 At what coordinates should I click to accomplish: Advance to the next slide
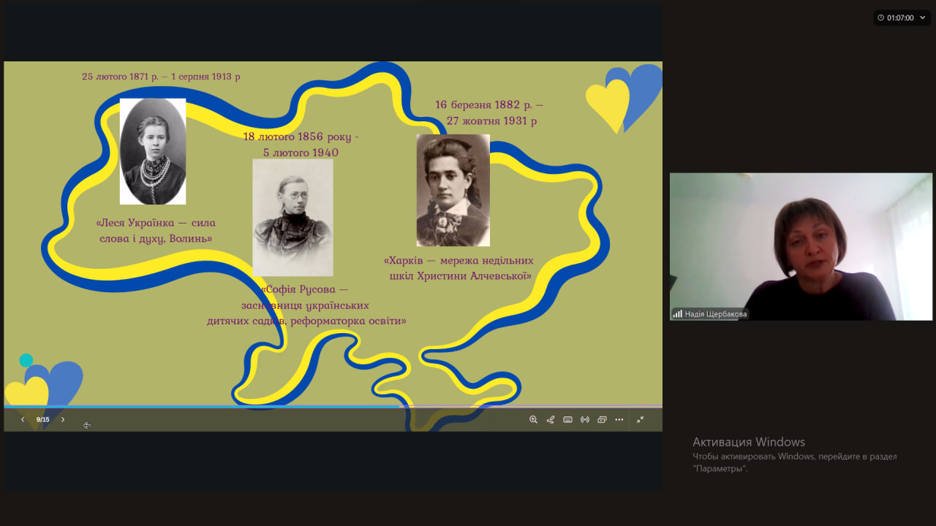[x=63, y=419]
